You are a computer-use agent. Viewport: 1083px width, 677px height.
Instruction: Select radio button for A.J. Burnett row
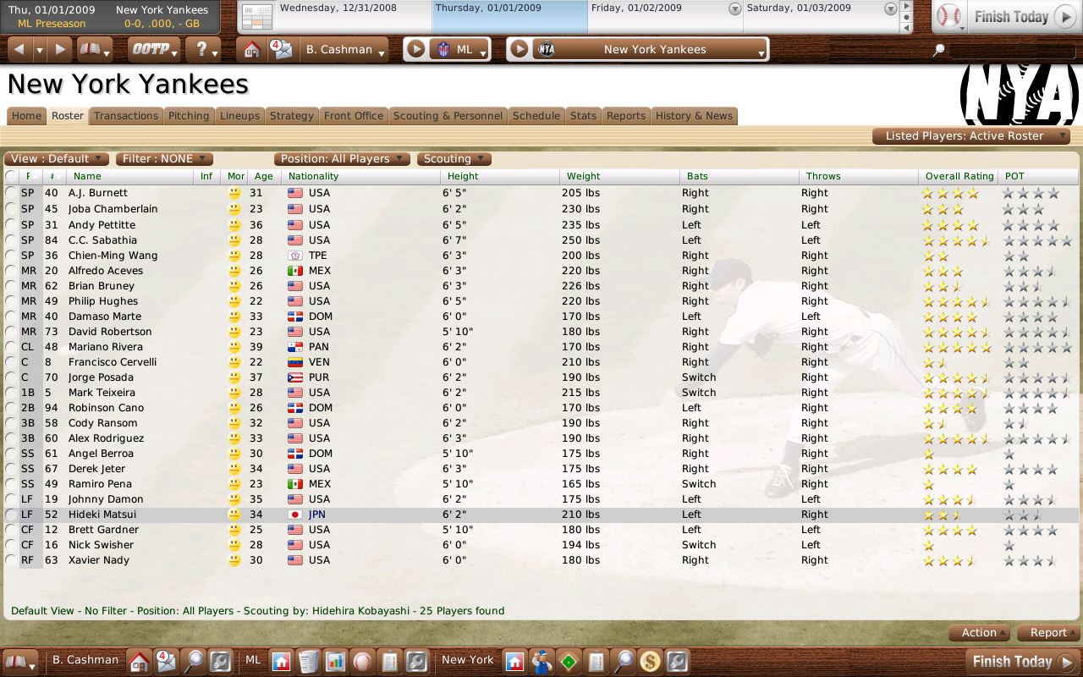click(x=10, y=193)
